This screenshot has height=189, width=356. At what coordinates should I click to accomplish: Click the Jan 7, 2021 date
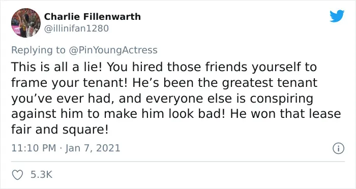(93, 148)
